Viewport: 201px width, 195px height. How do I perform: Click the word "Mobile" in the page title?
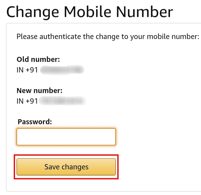point(87,12)
